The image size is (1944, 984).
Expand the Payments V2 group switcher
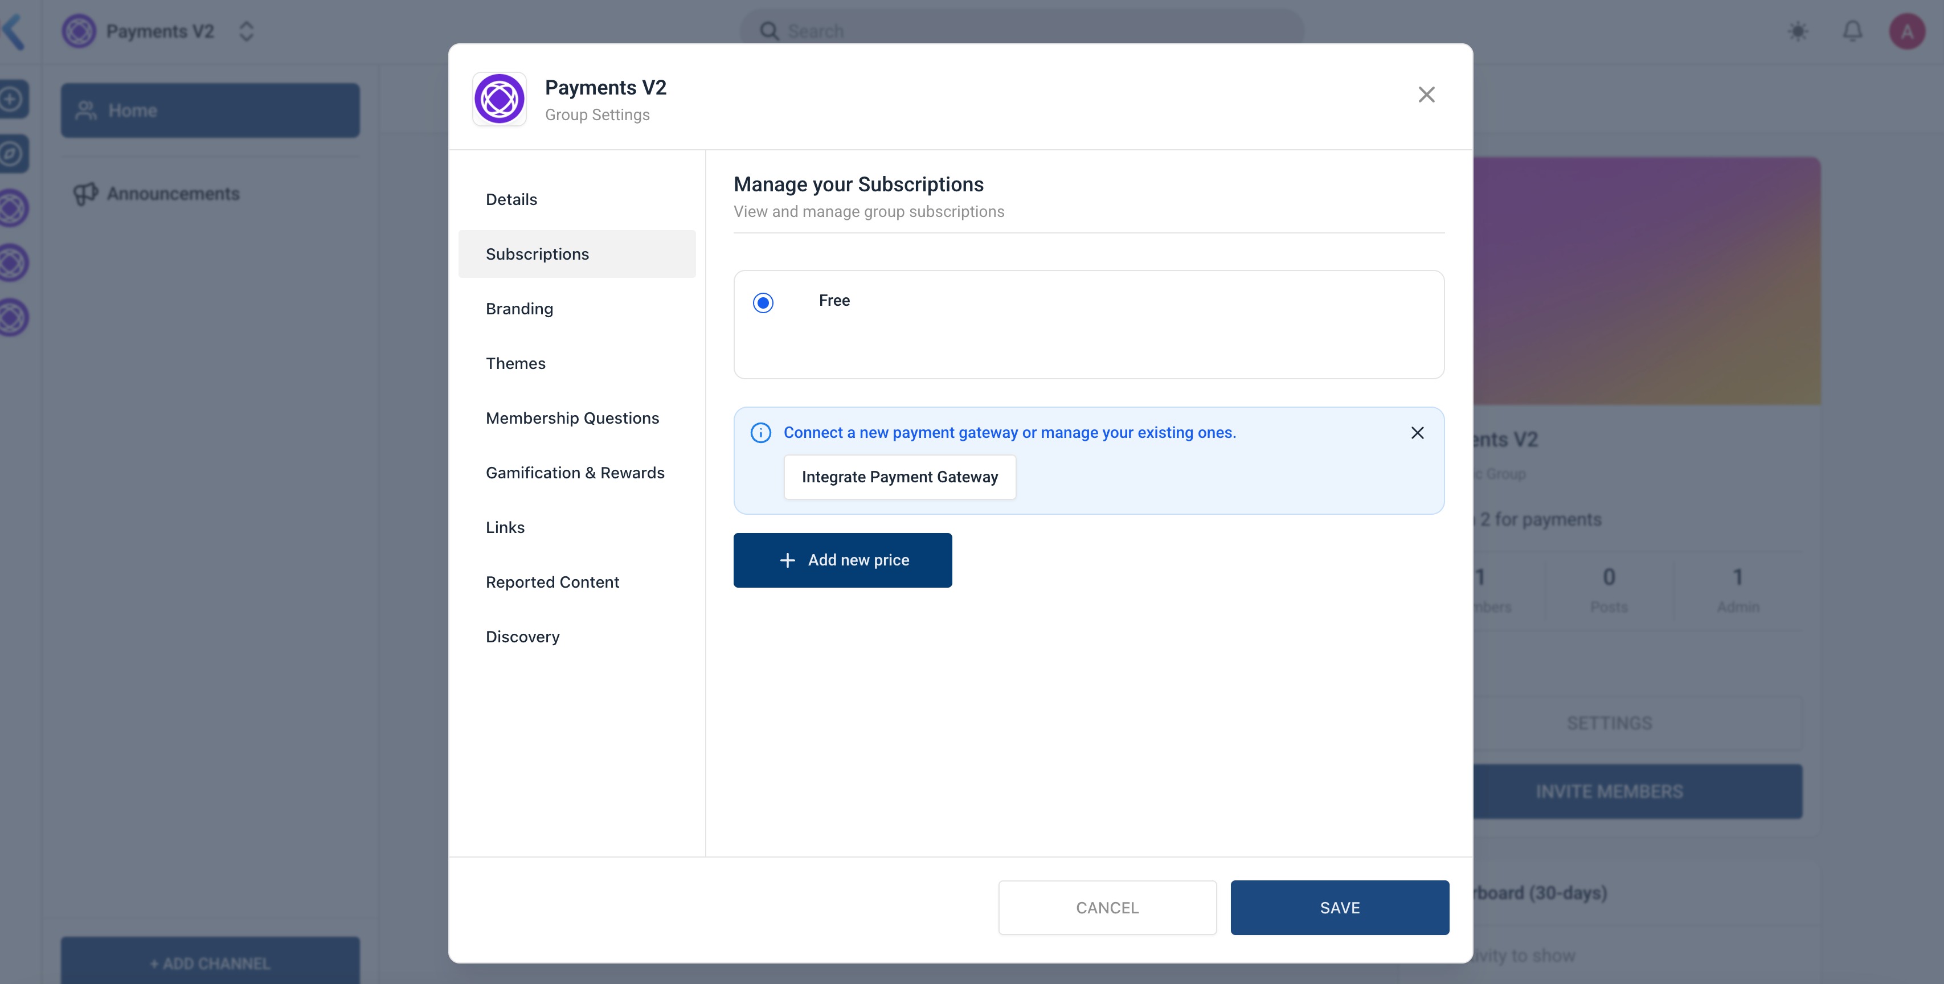246,32
